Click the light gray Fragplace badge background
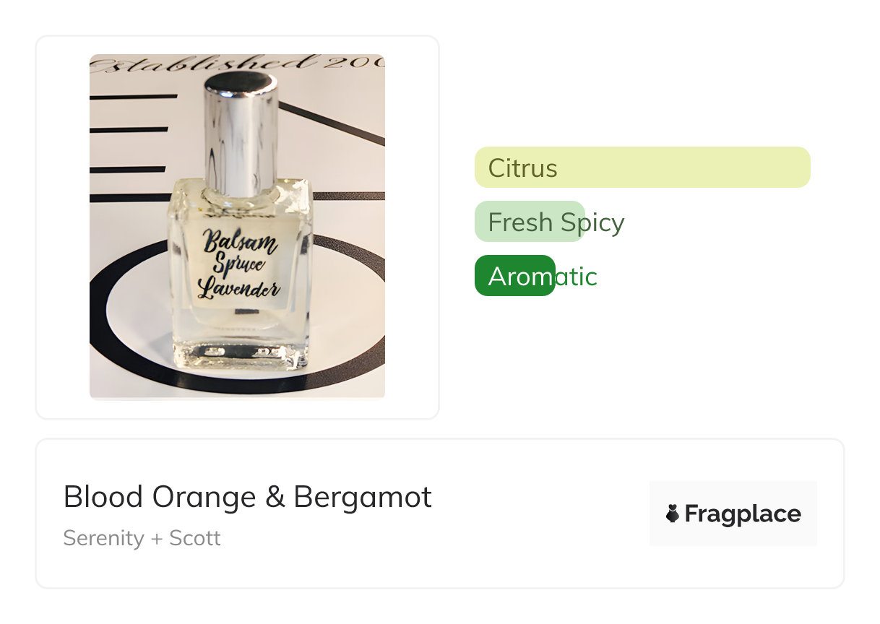 (733, 513)
